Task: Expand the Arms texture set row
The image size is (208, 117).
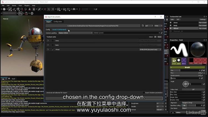Action: pyautogui.click(x=48, y=41)
